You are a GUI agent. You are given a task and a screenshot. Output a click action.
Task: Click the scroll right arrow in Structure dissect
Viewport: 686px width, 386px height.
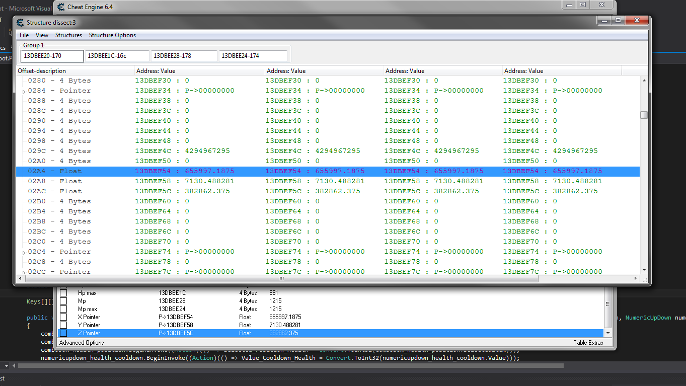636,278
